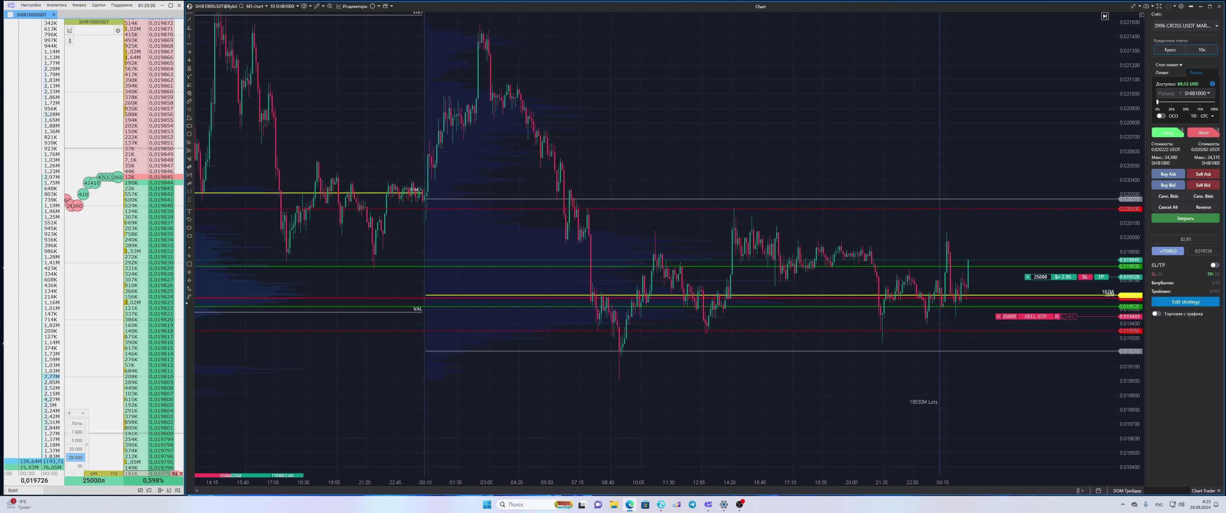Select the circle shape tool
Image resolution: width=1226 pixels, height=513 pixels.
point(189,134)
